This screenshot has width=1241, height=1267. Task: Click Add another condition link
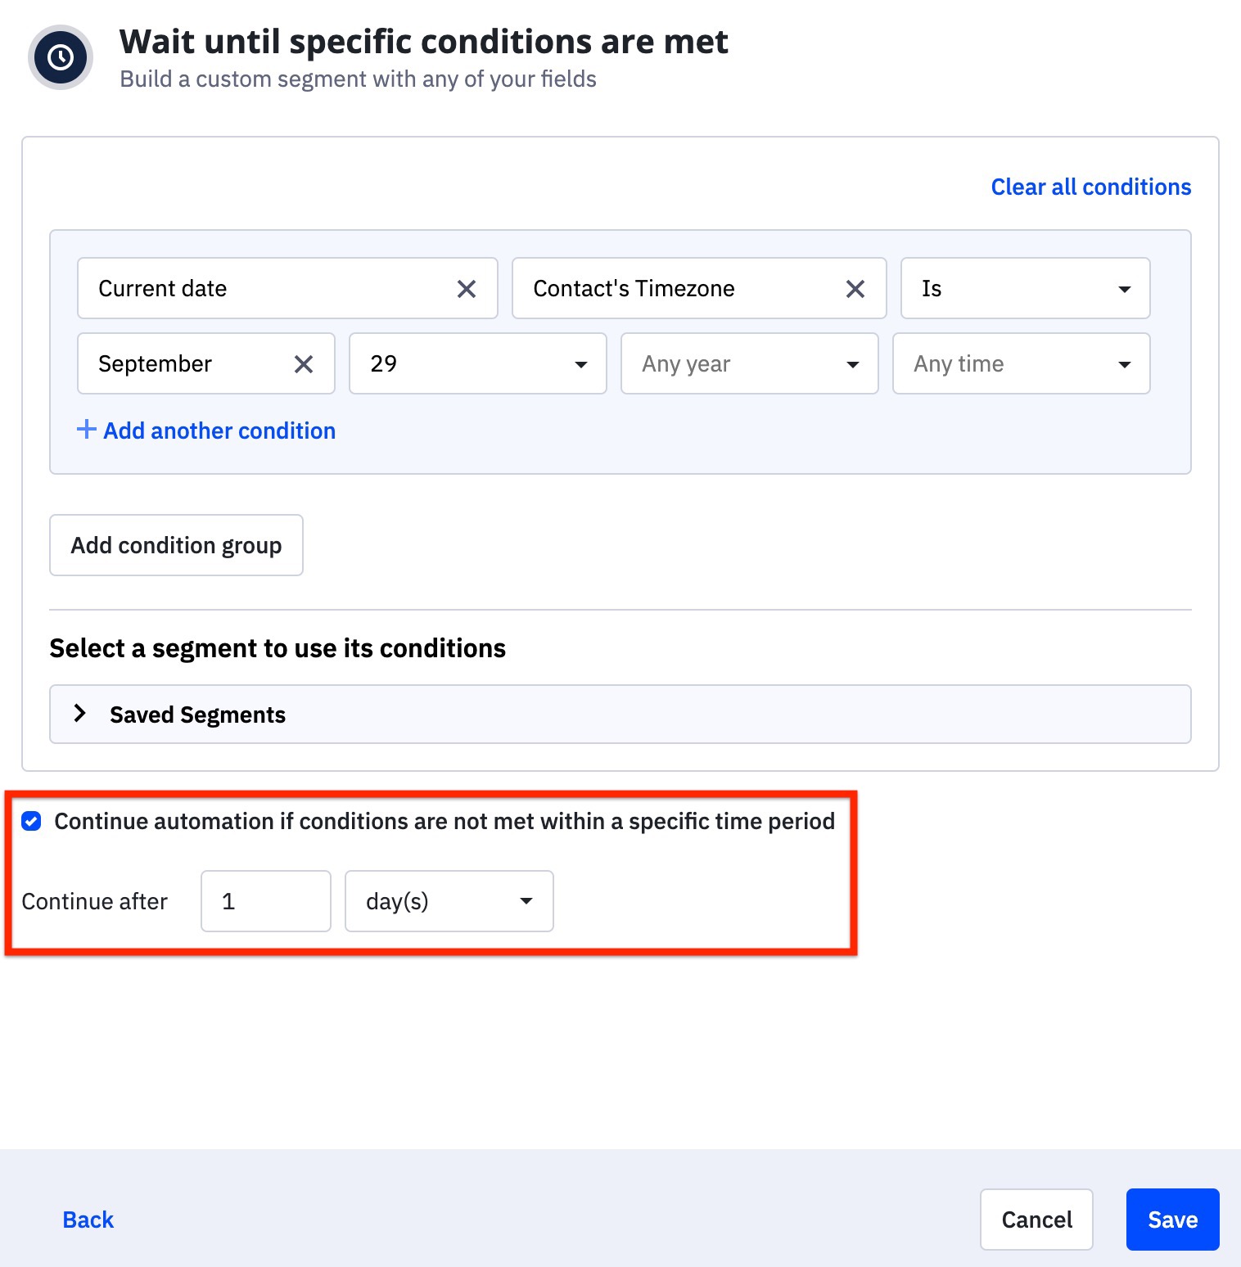click(x=219, y=431)
